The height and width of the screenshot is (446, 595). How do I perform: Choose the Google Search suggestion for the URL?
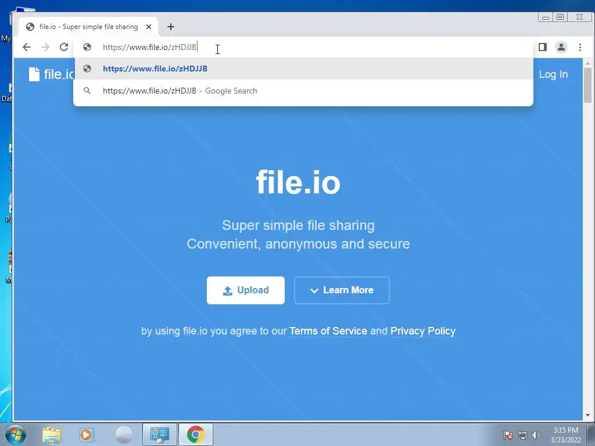tap(303, 91)
